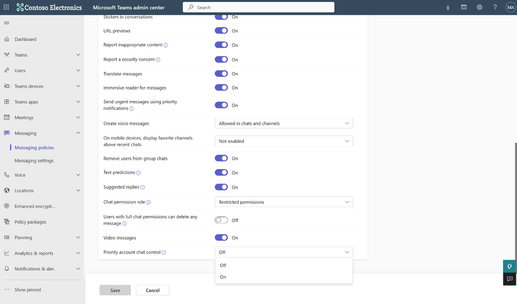Disable Text predictions toggle
The width and height of the screenshot is (517, 304).
pyautogui.click(x=221, y=172)
